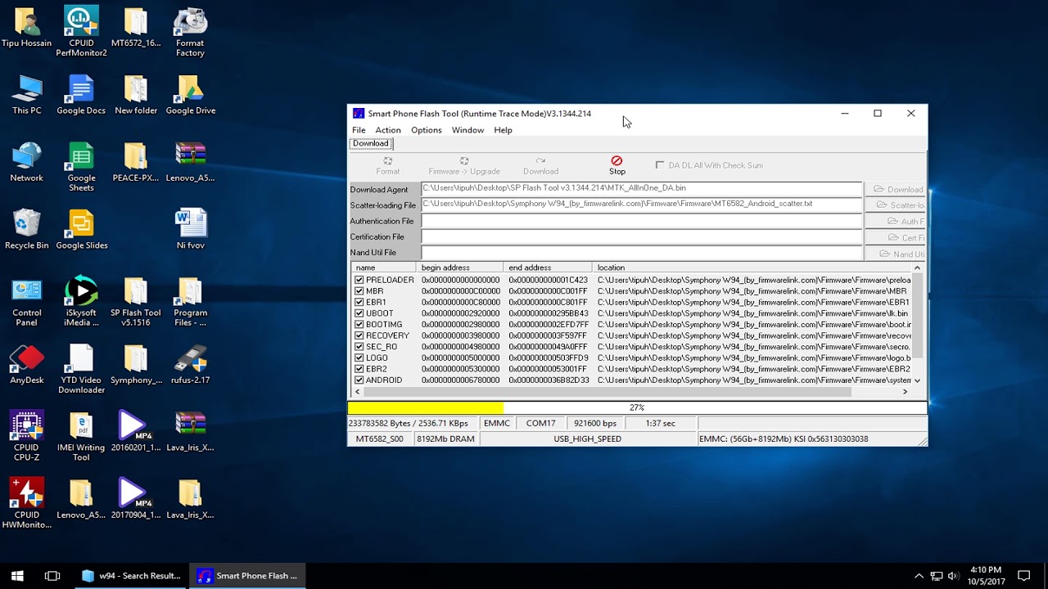Select the Recycle Bin icon
The image size is (1048, 589).
(x=27, y=230)
